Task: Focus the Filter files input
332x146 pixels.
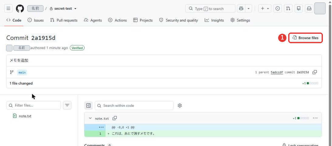Action: (x=33, y=105)
